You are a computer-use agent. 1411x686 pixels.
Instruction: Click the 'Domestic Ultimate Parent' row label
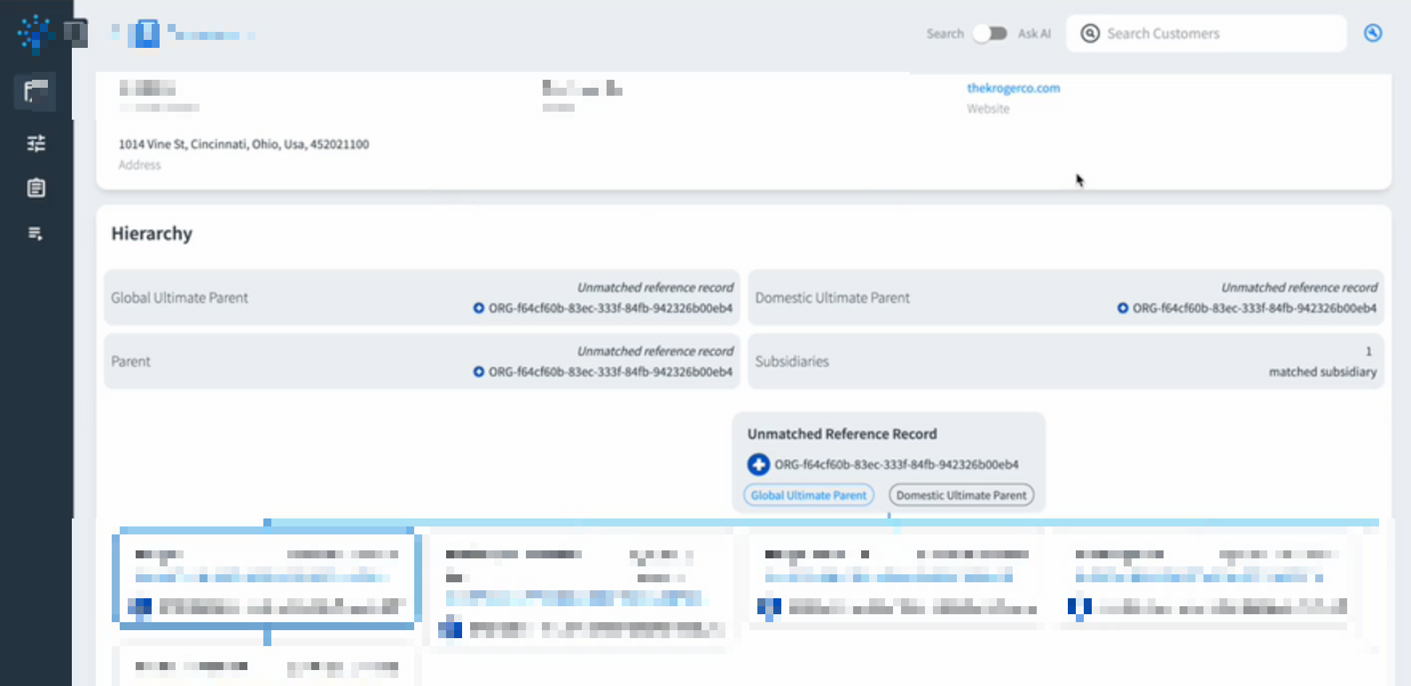coord(832,298)
